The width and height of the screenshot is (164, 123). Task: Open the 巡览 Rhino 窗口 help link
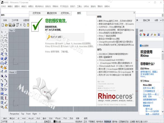click(149, 88)
